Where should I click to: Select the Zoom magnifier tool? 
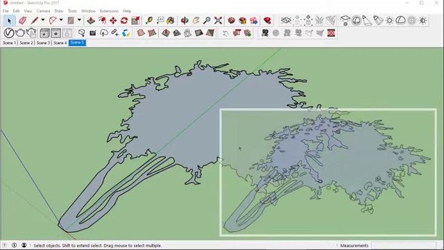click(207, 20)
